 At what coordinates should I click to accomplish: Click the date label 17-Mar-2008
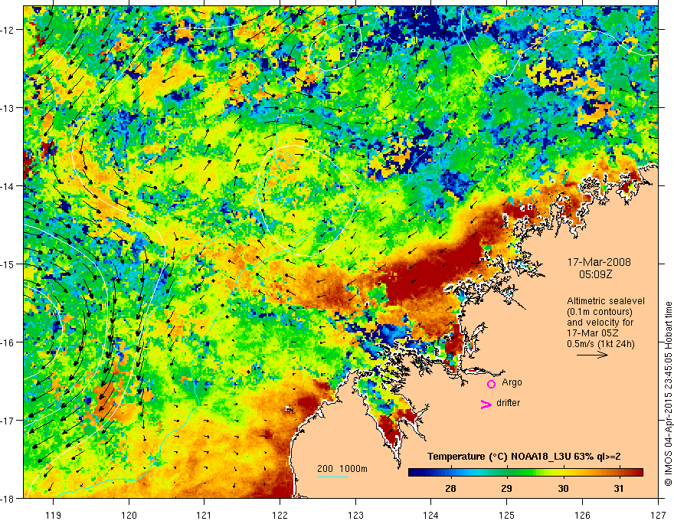pyautogui.click(x=599, y=262)
